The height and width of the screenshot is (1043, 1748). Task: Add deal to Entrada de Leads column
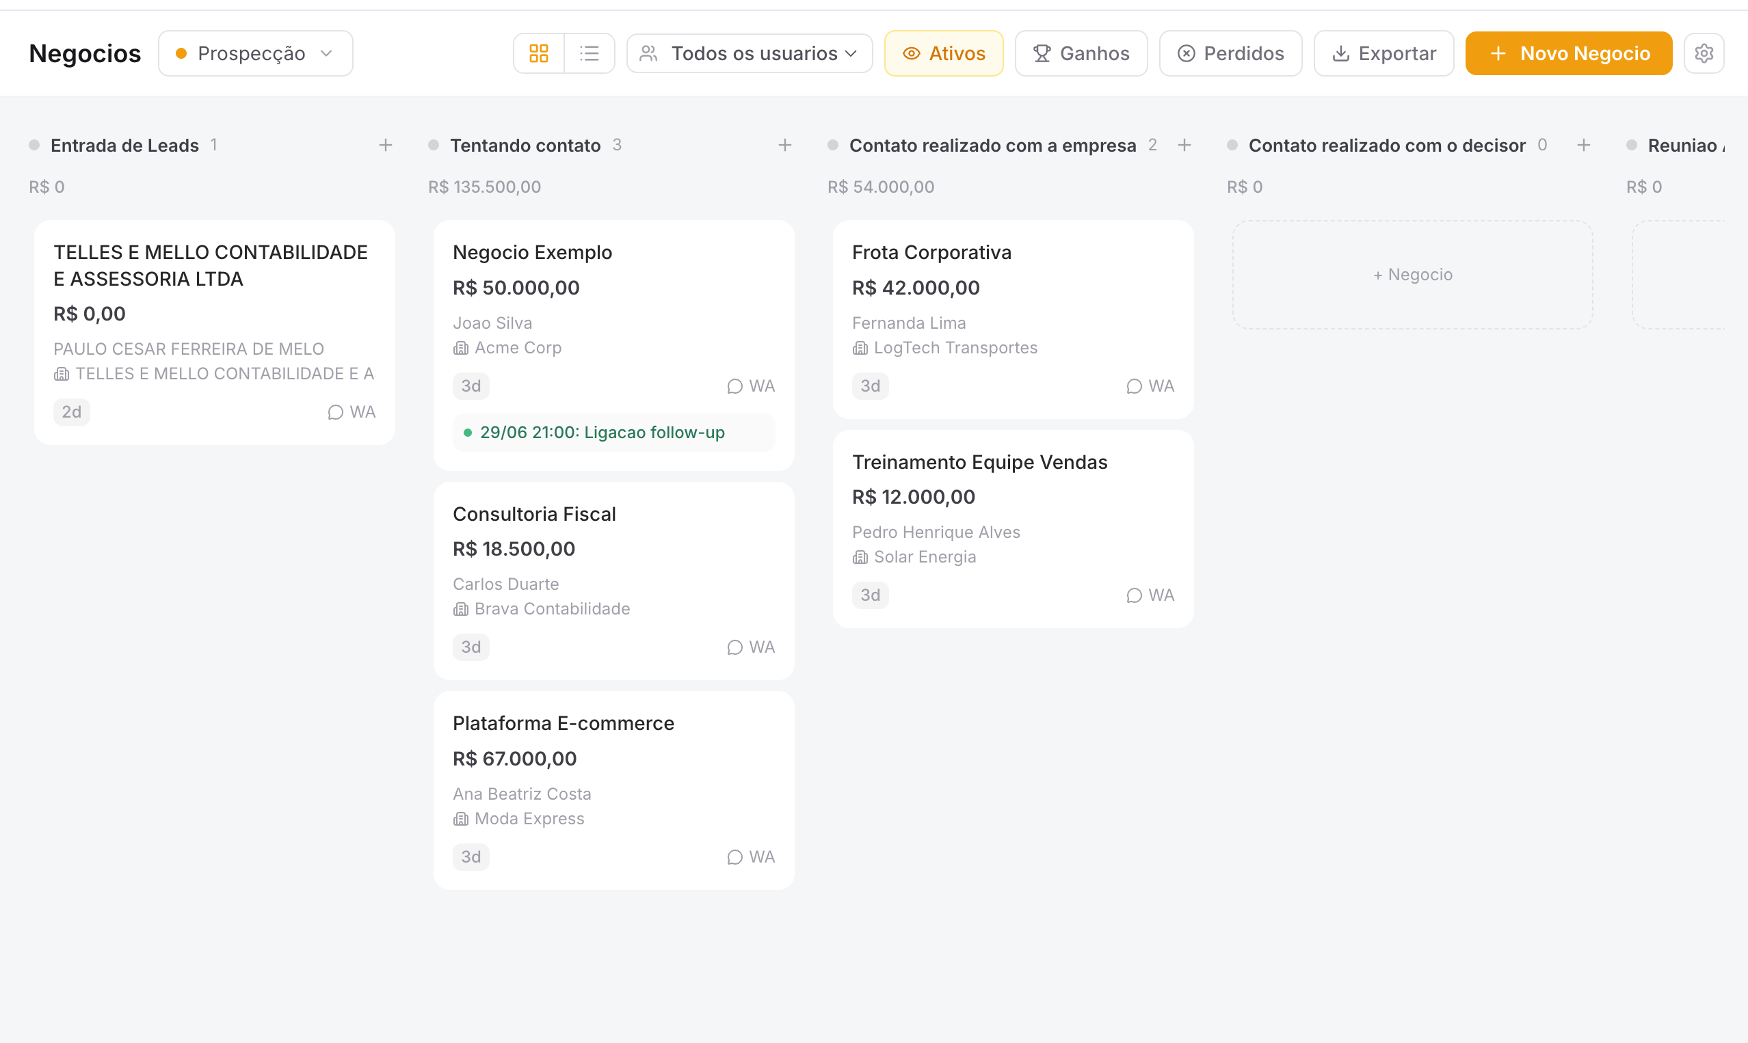385,146
